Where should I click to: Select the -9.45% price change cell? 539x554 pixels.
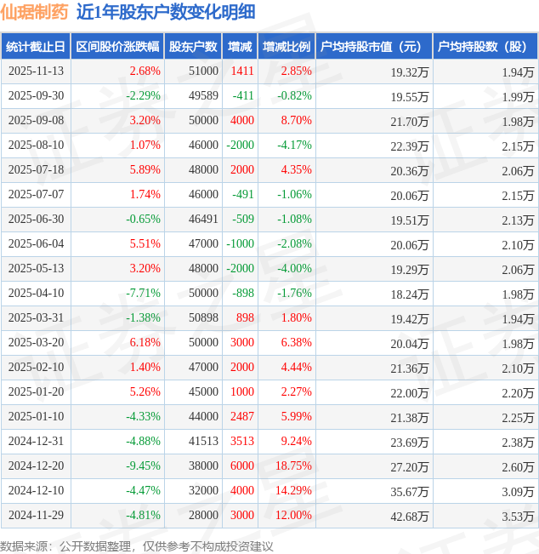coord(143,466)
